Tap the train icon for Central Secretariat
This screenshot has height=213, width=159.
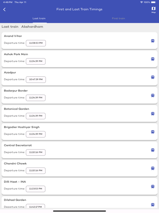[153, 150]
